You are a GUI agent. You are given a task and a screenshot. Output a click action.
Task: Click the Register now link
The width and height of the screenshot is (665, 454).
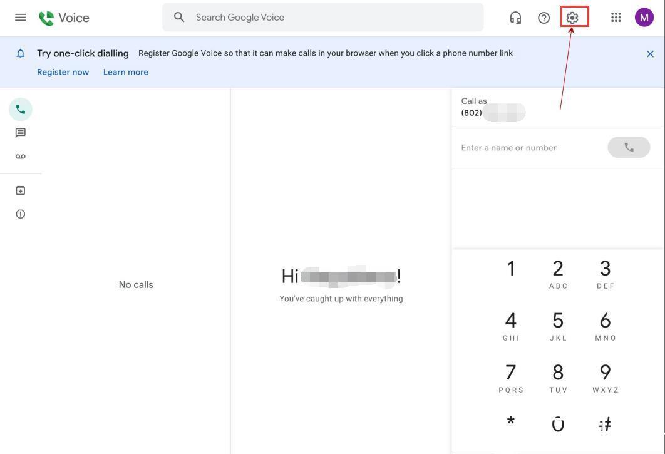(x=63, y=71)
